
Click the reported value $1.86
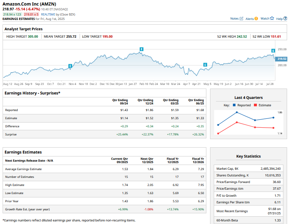150,110
